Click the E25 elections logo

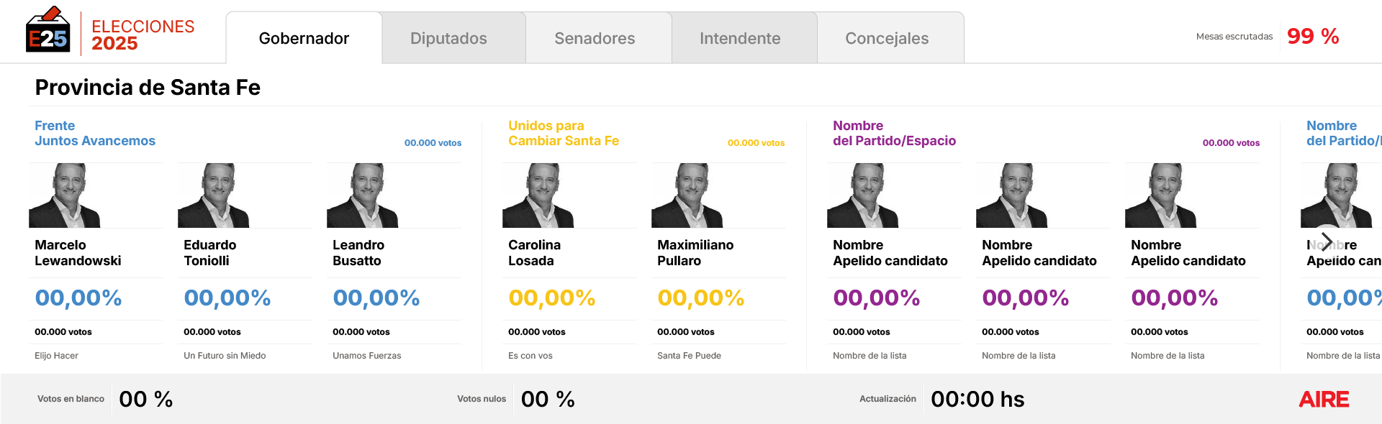47,32
